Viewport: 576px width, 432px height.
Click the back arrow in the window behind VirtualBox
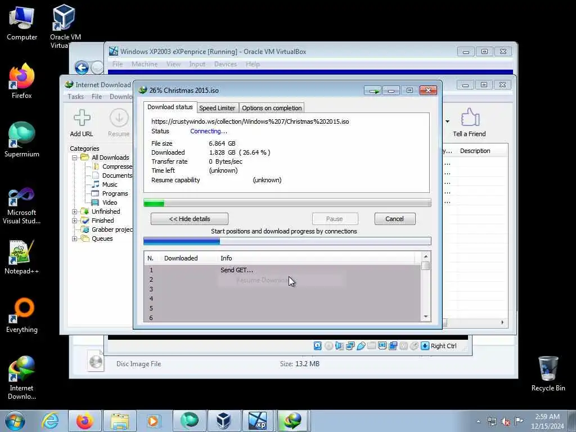tap(82, 67)
